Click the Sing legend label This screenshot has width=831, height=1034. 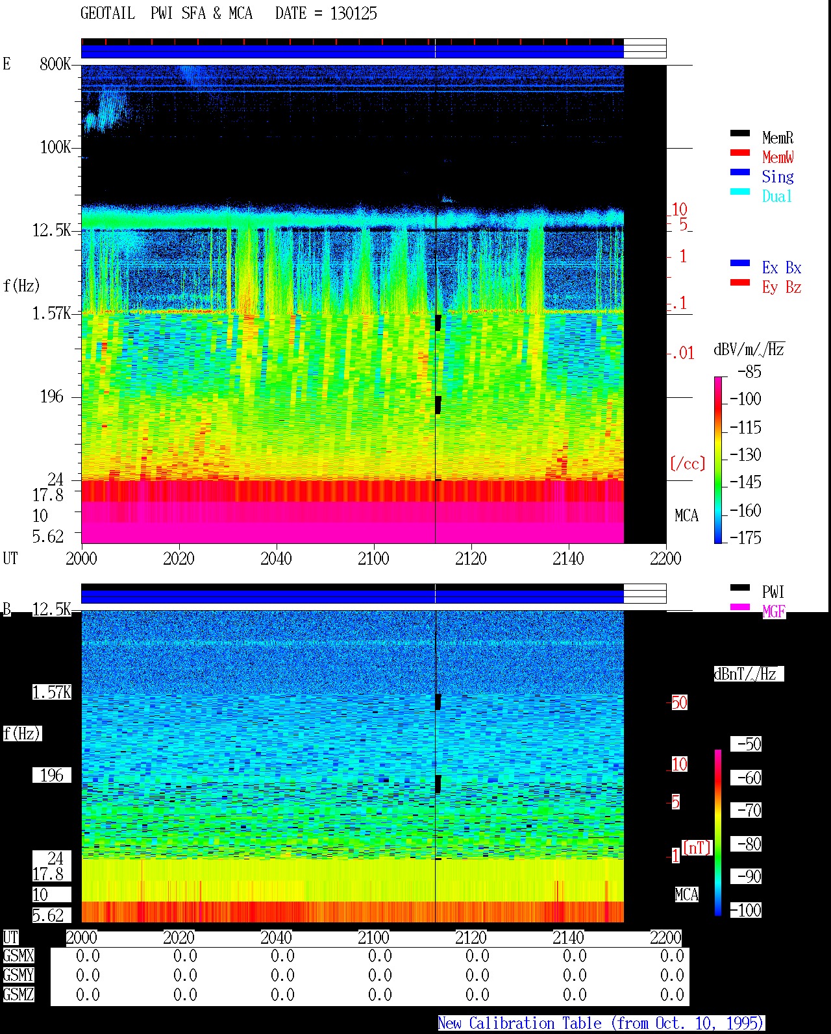778,177
